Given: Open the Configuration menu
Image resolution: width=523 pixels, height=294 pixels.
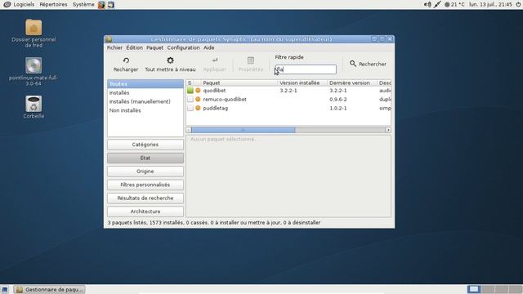Looking at the screenshot, I should click(x=183, y=47).
